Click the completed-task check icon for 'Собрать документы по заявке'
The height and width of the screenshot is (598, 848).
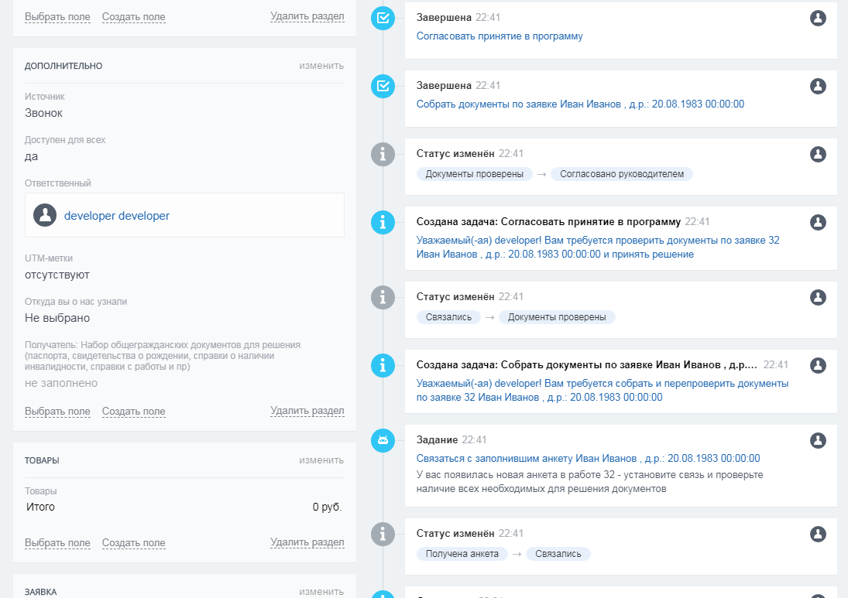[383, 86]
